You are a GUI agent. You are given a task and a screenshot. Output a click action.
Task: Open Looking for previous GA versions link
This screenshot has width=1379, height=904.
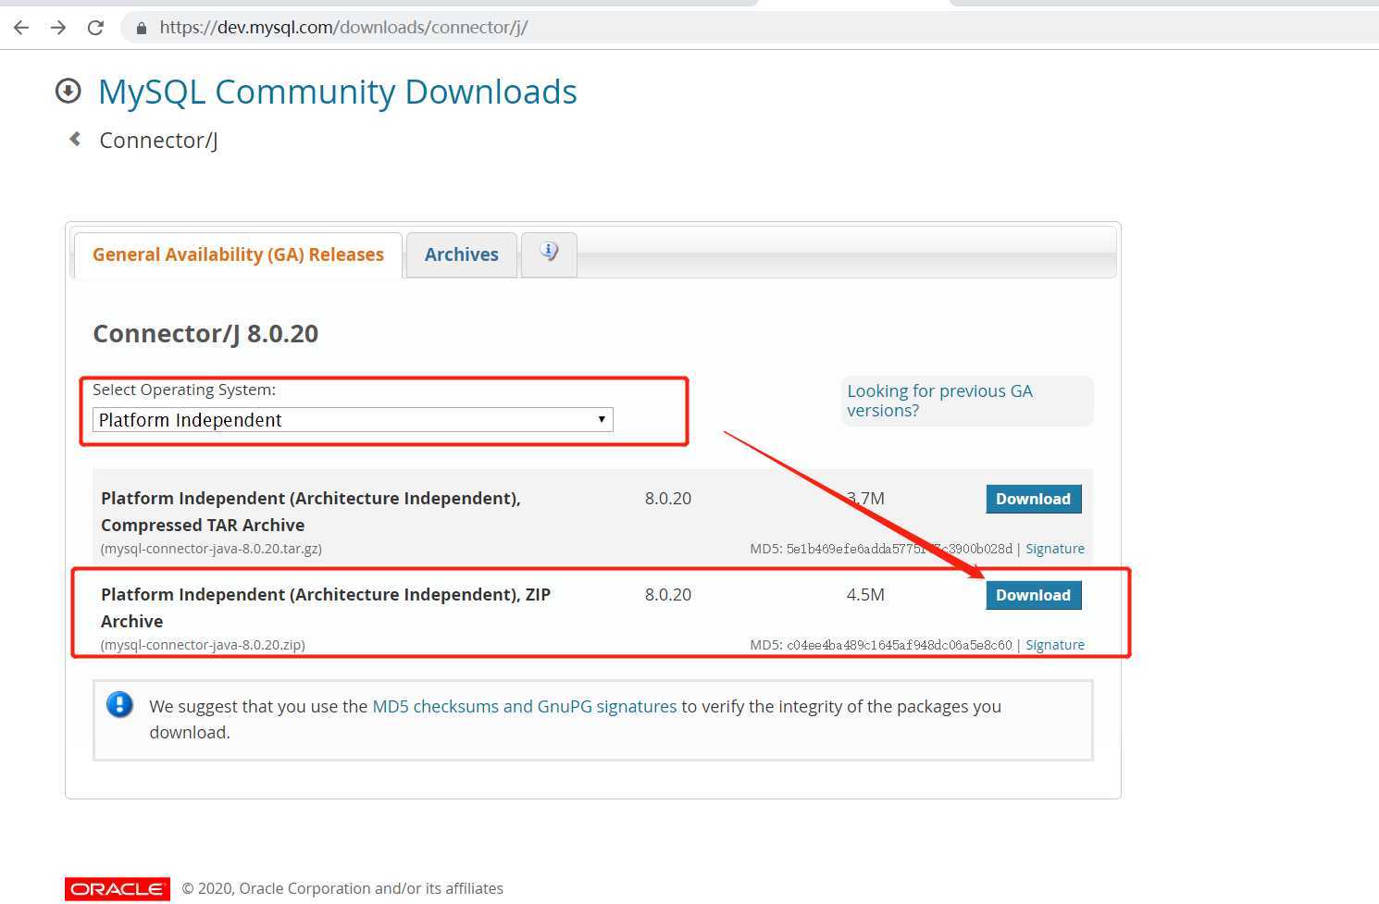click(x=939, y=401)
